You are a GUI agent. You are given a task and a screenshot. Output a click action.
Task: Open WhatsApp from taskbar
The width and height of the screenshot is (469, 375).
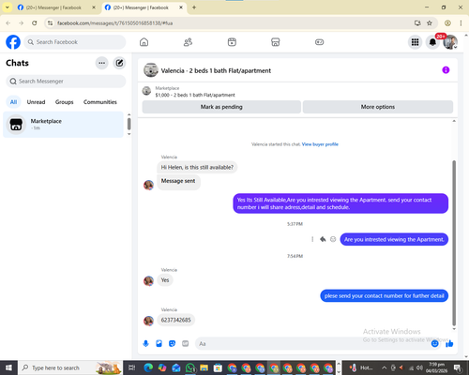click(190, 367)
